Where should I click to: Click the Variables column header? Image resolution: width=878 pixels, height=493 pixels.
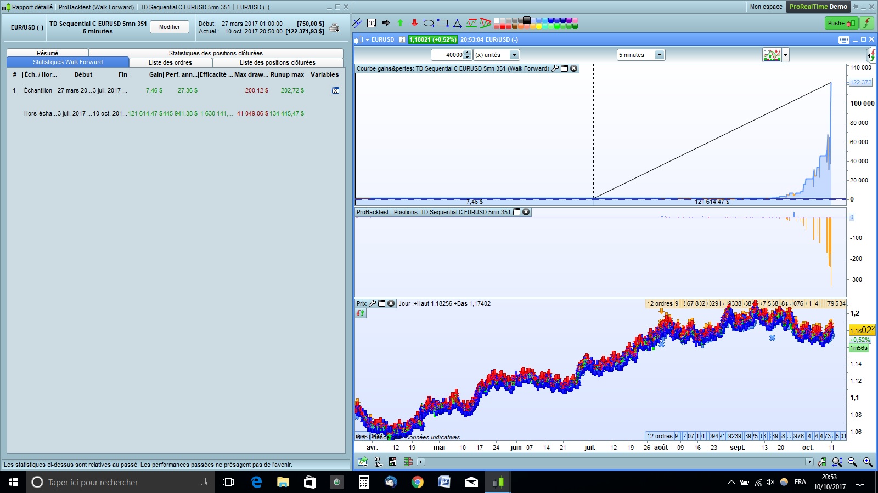coord(325,74)
